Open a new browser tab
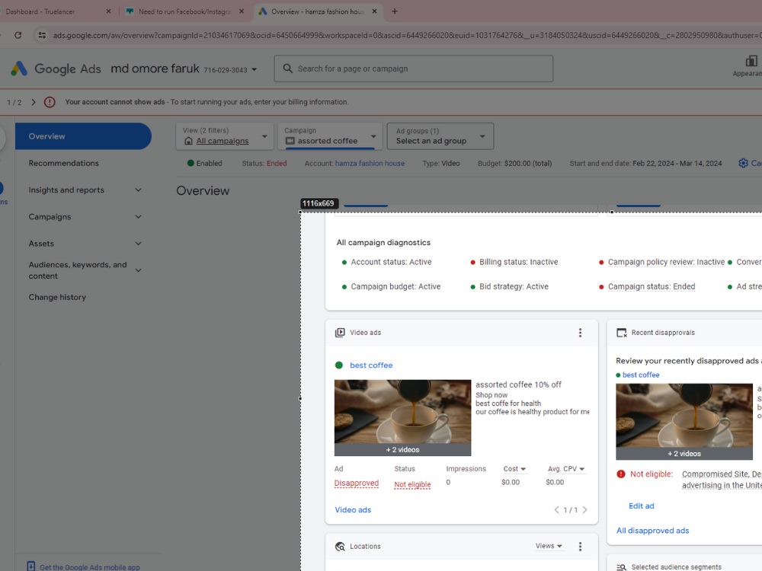Image resolution: width=762 pixels, height=571 pixels. coord(395,11)
